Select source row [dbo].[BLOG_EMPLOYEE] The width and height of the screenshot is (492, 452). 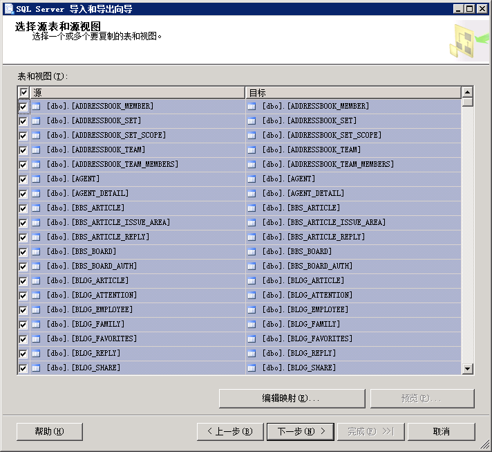(138, 310)
